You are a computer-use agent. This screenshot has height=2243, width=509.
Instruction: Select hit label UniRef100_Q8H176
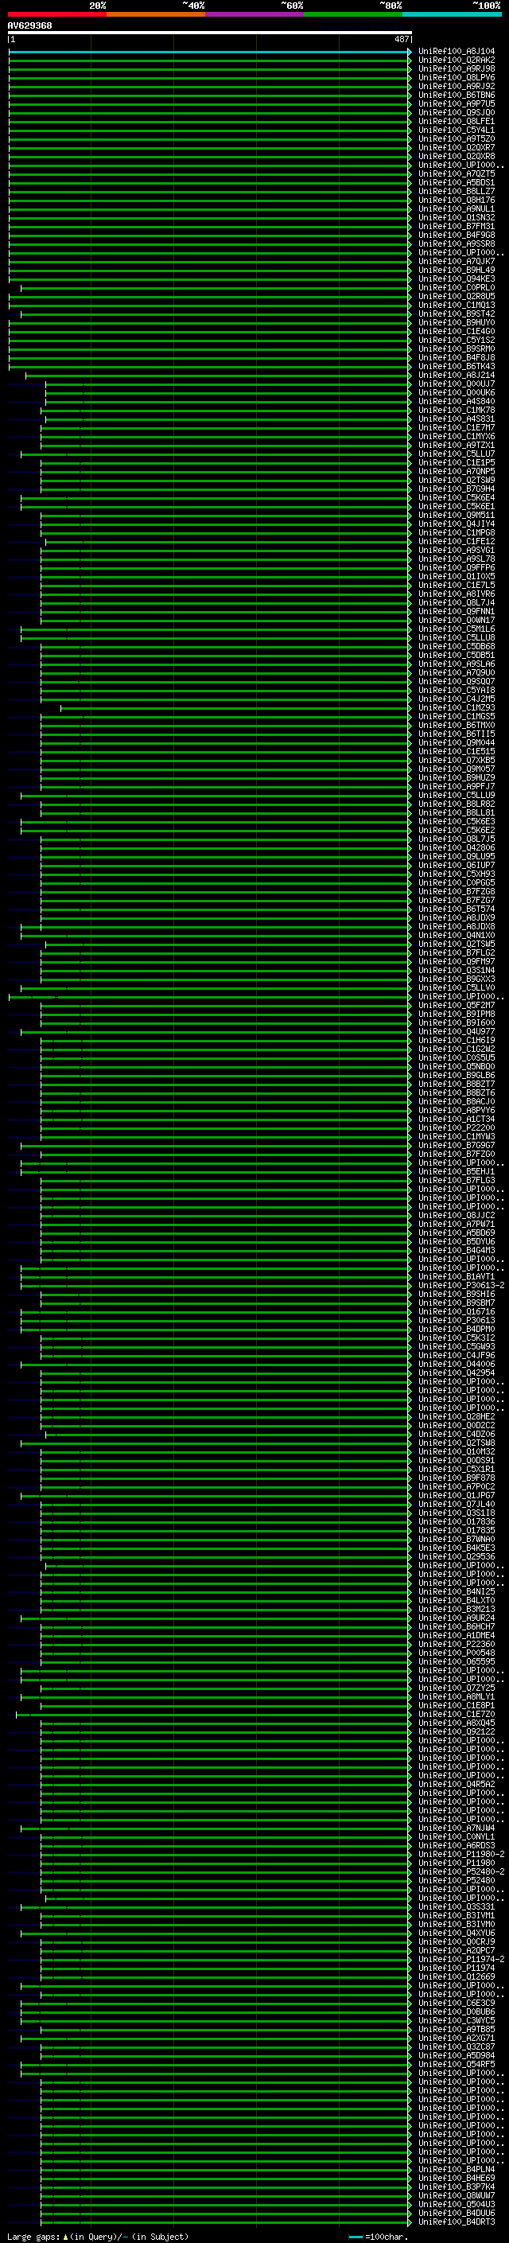[457, 201]
